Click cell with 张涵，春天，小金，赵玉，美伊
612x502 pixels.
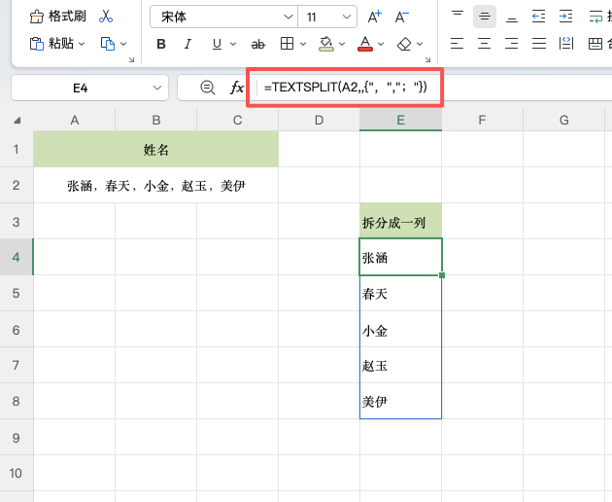pos(155,185)
